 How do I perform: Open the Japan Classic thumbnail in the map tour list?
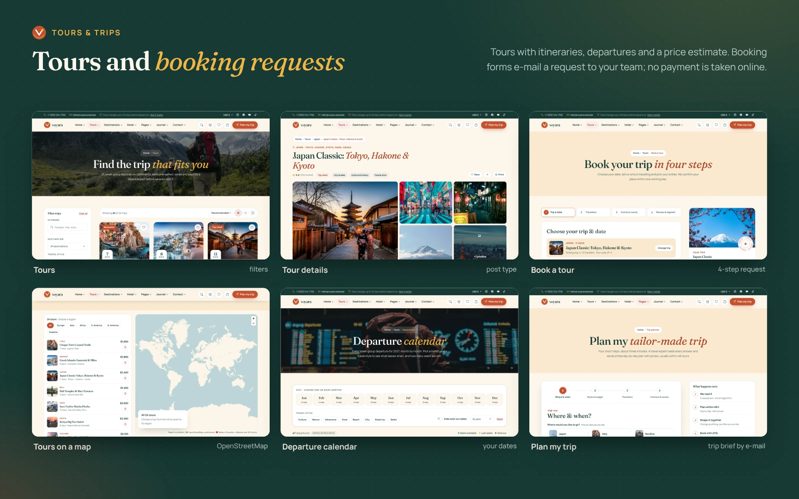52,375
